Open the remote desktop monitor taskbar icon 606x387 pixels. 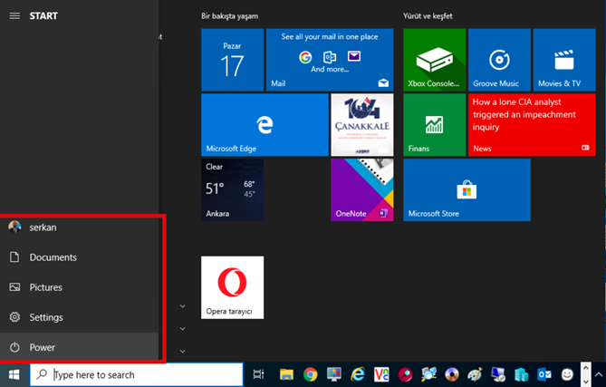498,374
